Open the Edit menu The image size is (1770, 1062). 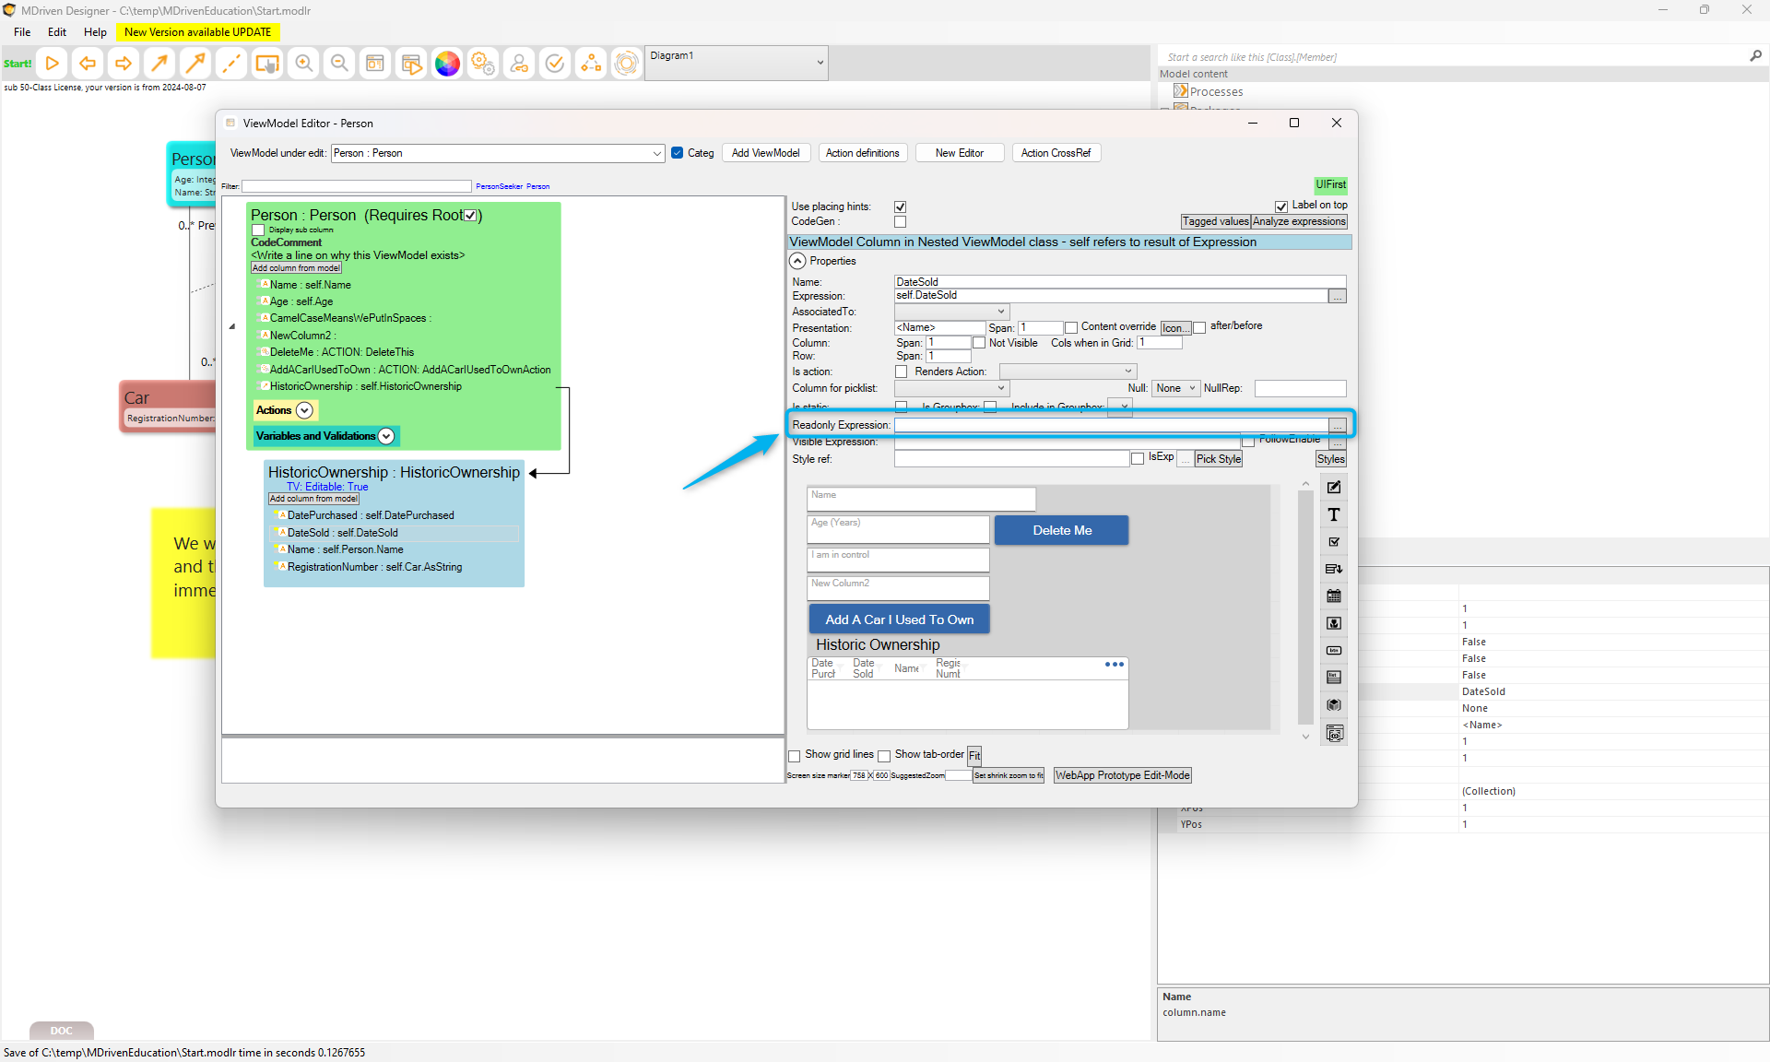click(x=57, y=32)
